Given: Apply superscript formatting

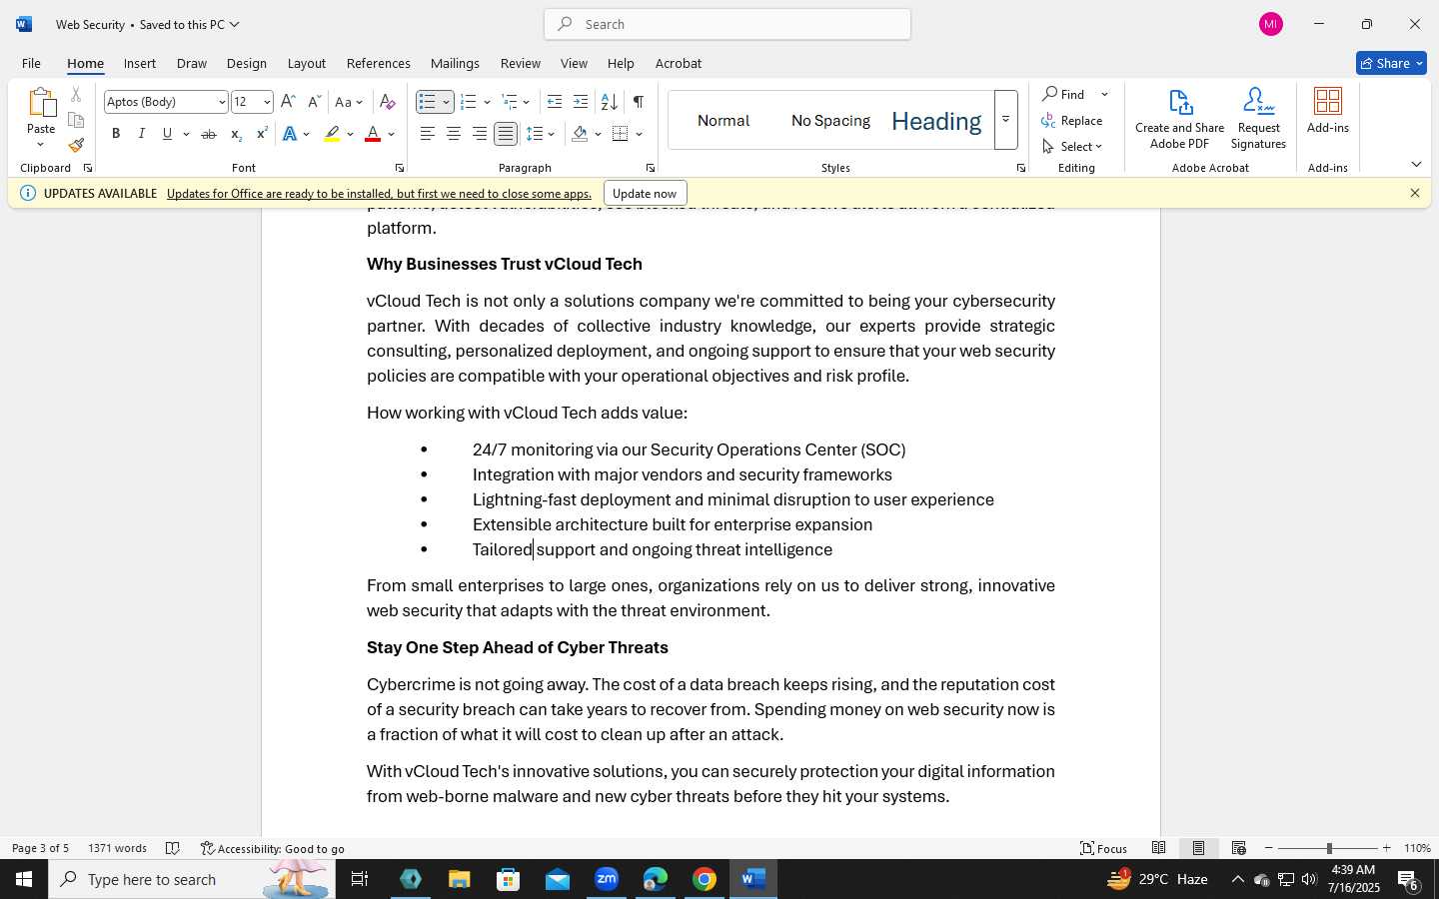Looking at the screenshot, I should 262,134.
